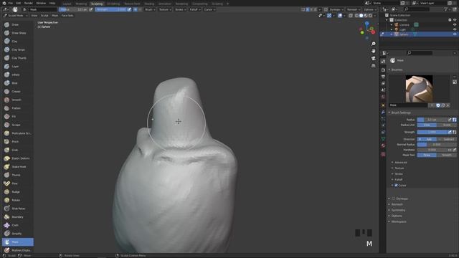459x258 pixels.
Task: Click the Mask brush preview thumbnail
Action: pos(419,89)
